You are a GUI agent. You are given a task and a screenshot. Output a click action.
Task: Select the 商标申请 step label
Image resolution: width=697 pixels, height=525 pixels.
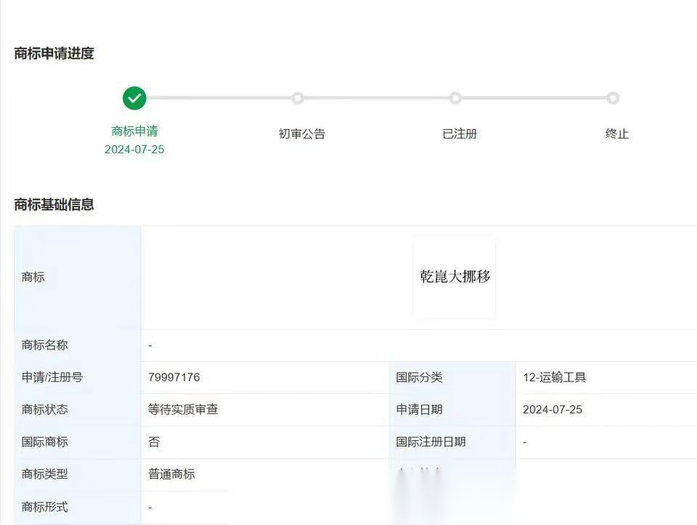pos(134,133)
